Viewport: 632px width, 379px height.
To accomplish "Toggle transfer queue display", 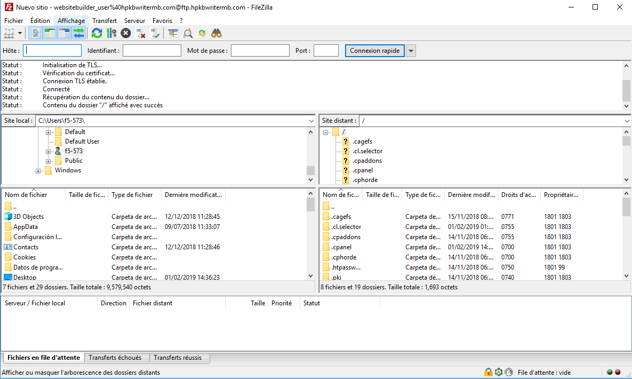I will 79,33.
